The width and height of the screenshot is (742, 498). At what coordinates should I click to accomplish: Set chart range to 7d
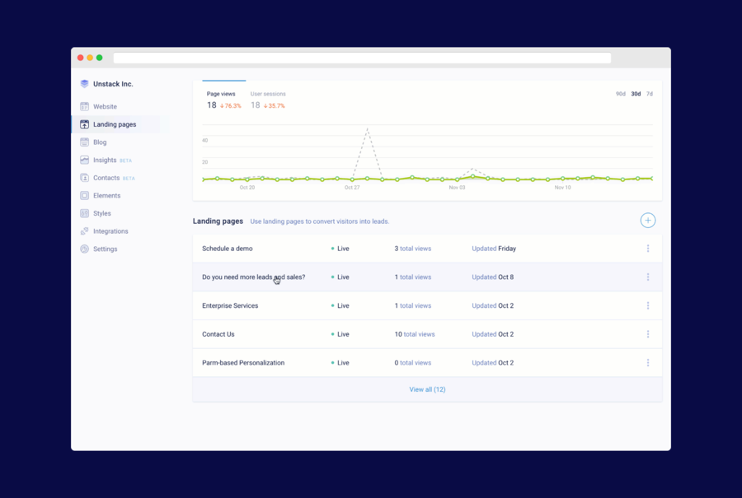[x=650, y=94]
